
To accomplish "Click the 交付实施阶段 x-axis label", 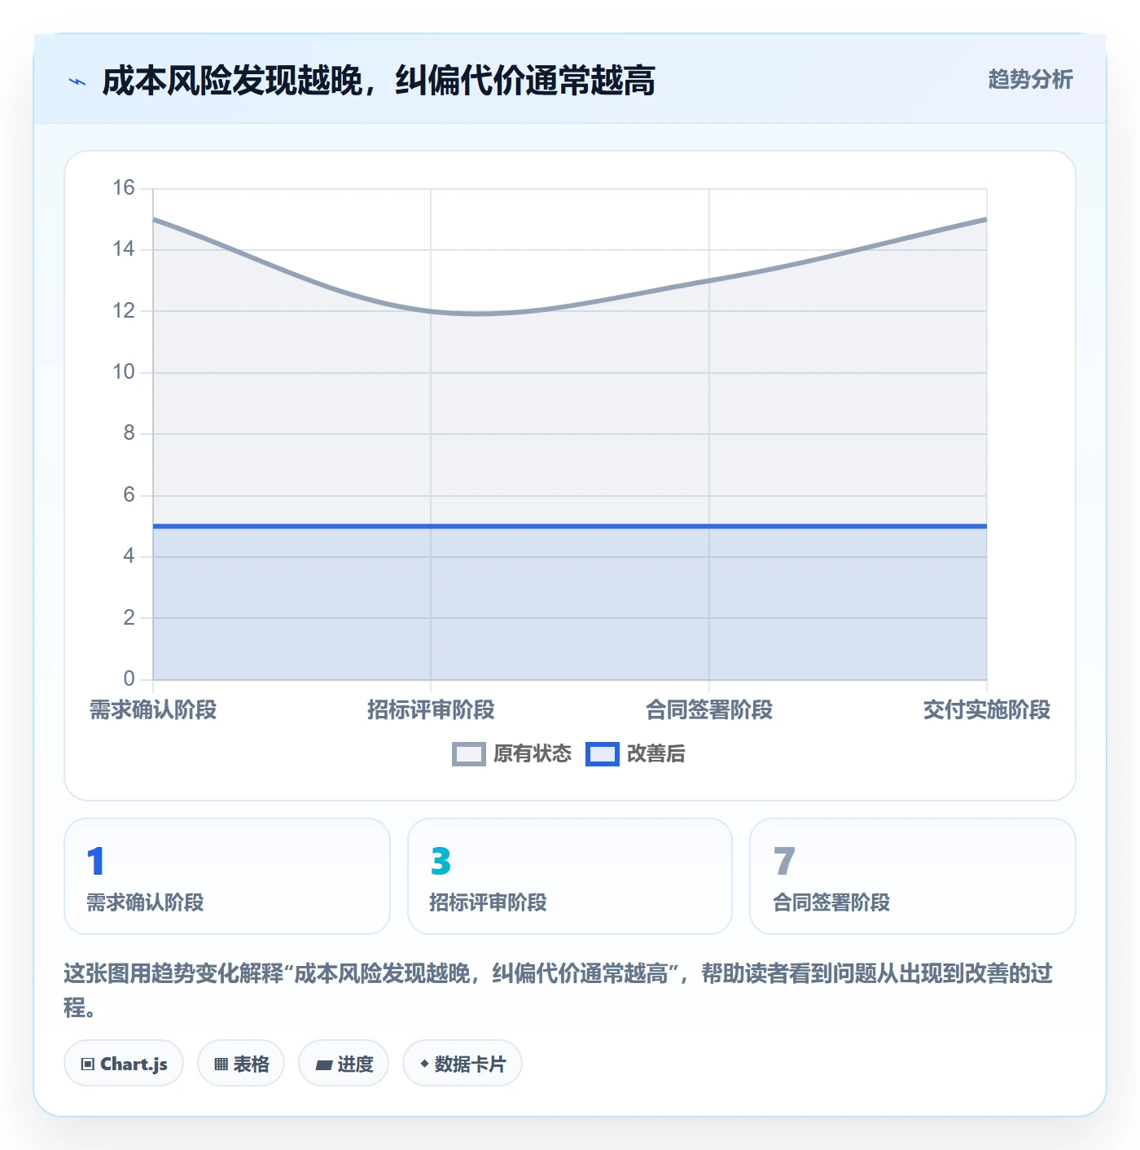I will 987,710.
